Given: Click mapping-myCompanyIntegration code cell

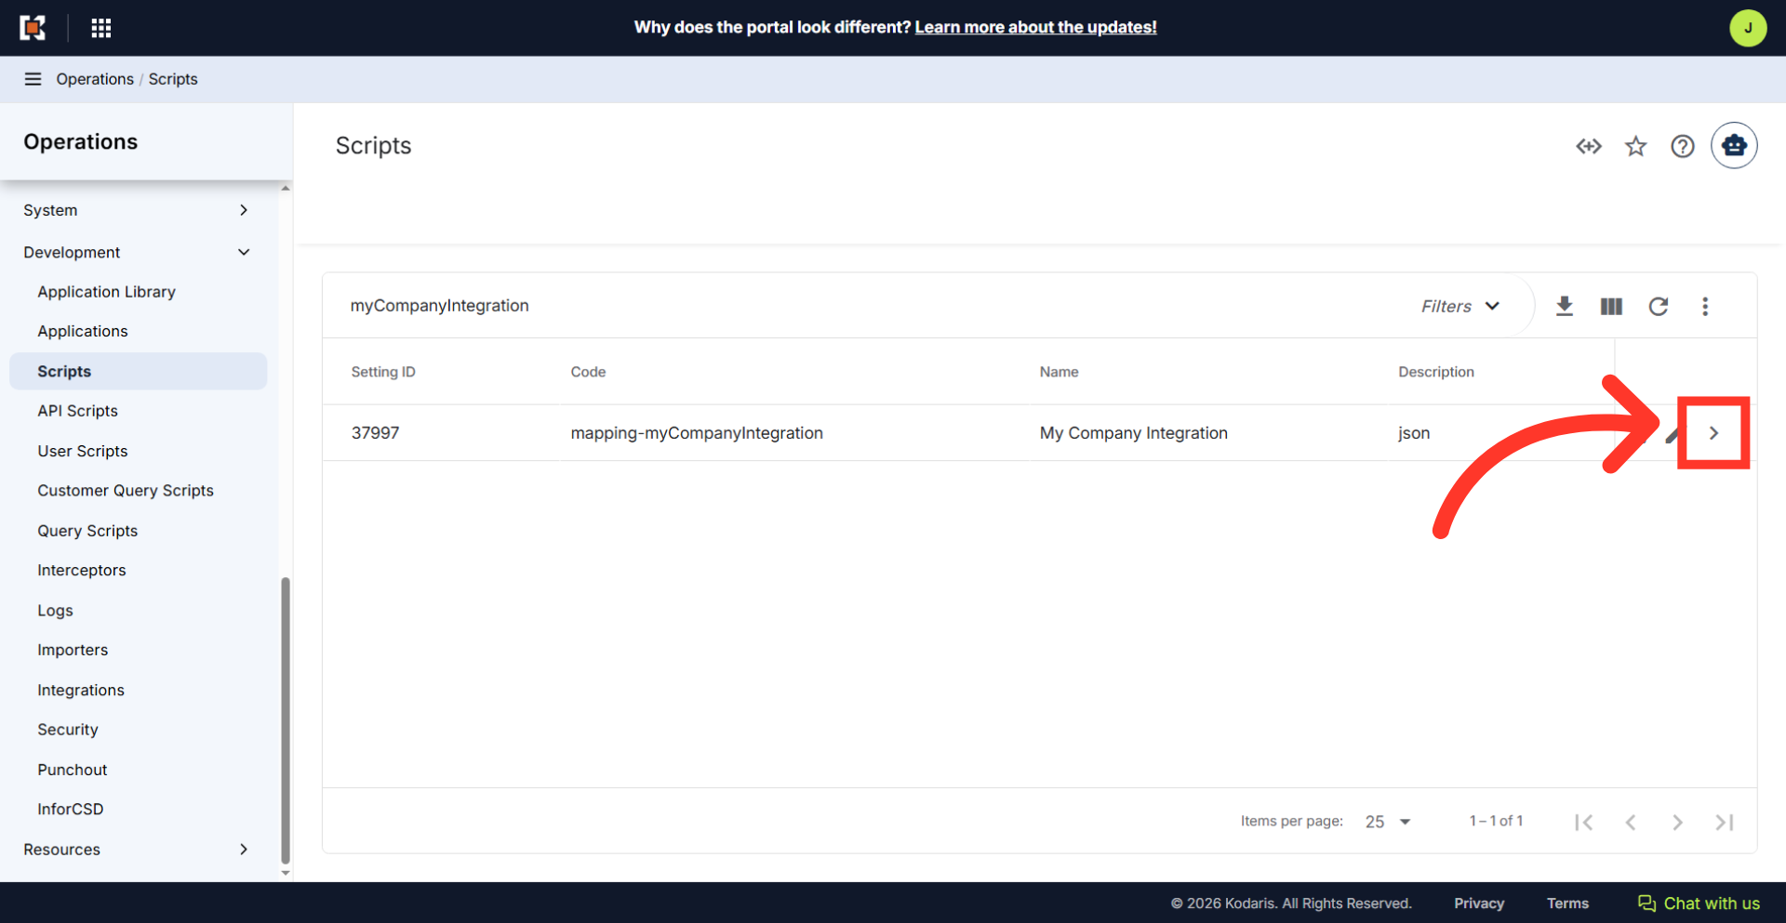Looking at the screenshot, I should point(697,433).
